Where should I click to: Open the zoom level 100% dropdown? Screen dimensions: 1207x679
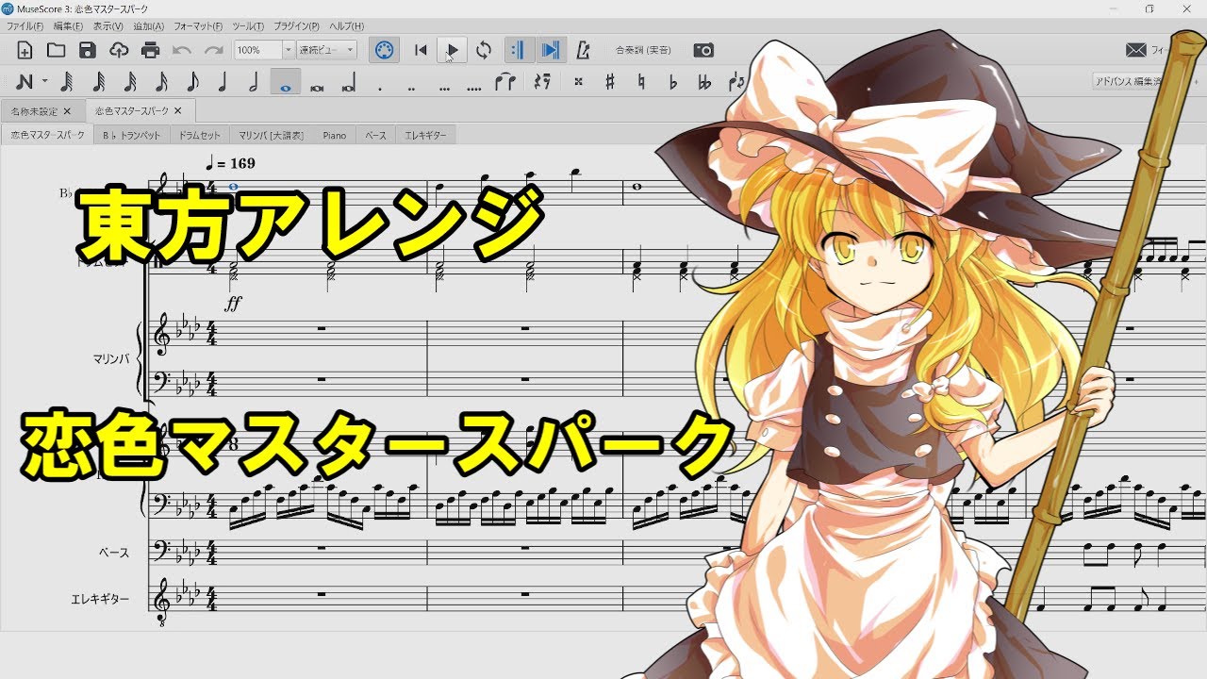pyautogui.click(x=264, y=50)
